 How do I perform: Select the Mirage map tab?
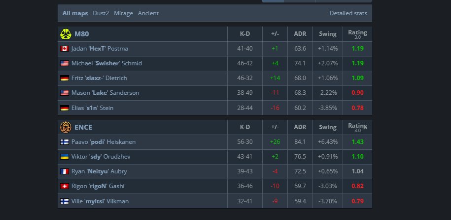click(x=123, y=13)
